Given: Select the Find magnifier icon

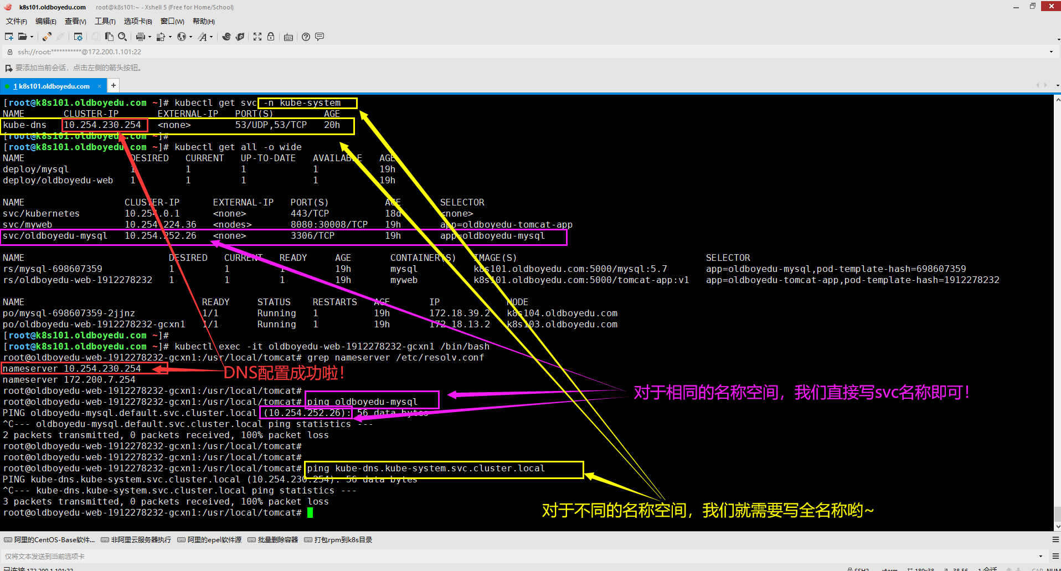Looking at the screenshot, I should (122, 37).
